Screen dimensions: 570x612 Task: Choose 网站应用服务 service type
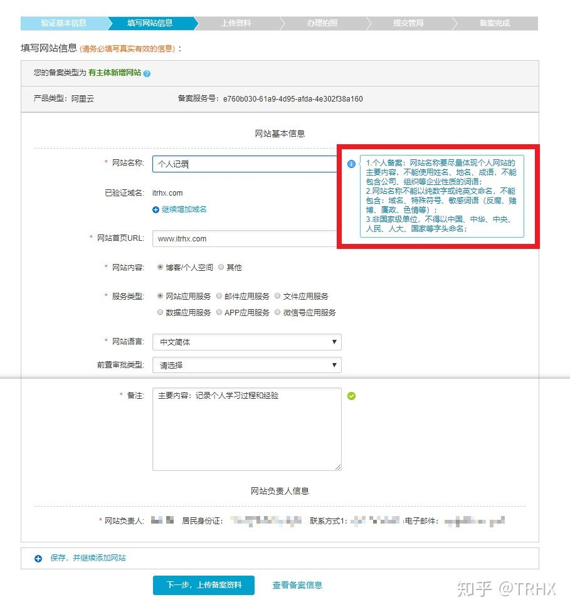coord(160,296)
